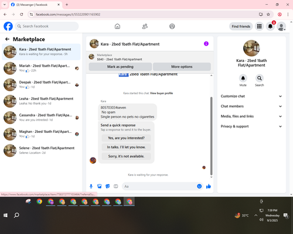Open Cassandra conversation in list

41,118
